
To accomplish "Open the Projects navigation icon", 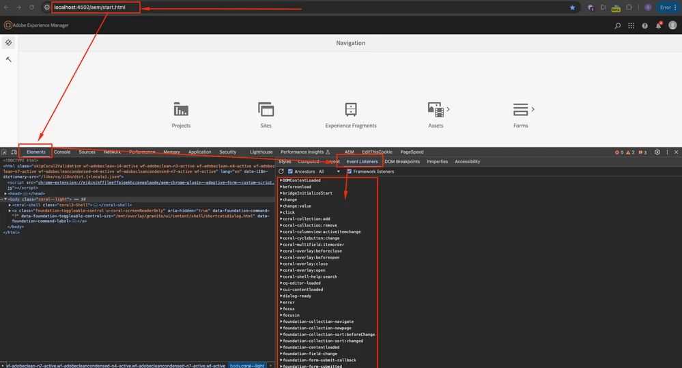I will point(181,110).
